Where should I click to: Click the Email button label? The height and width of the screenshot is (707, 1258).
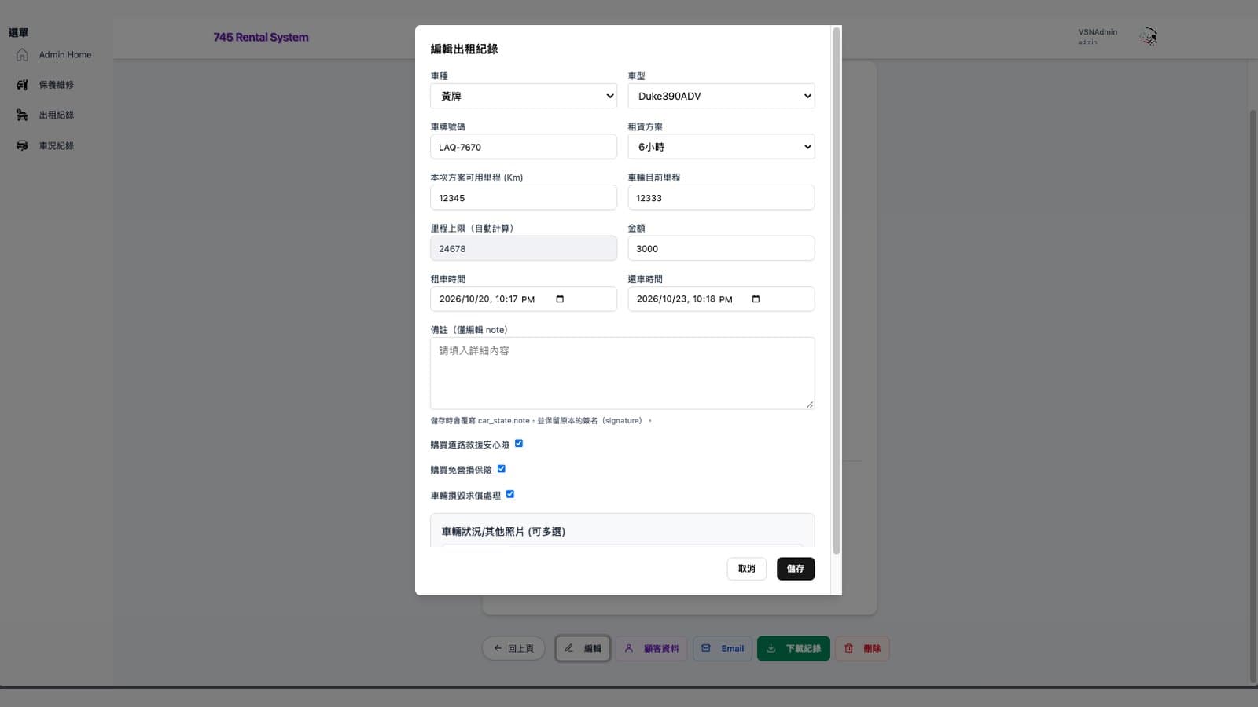click(x=732, y=649)
